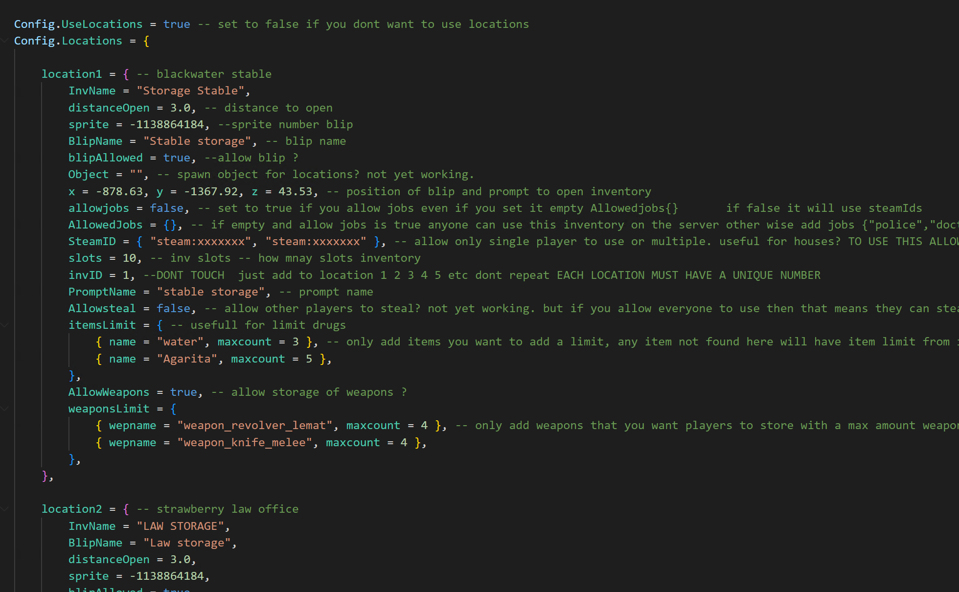Image resolution: width=959 pixels, height=592 pixels.
Task: Collapse the Config.Locations fold chevron
Action: tap(5, 41)
